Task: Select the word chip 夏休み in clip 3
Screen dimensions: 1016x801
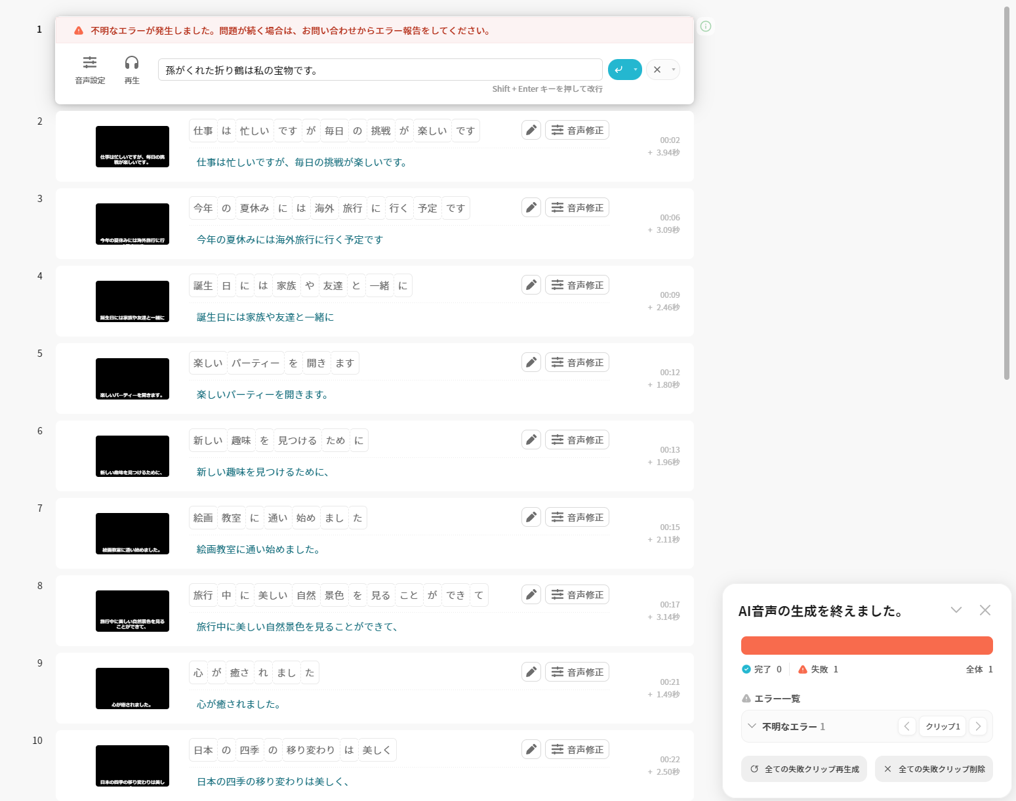Action: point(254,208)
